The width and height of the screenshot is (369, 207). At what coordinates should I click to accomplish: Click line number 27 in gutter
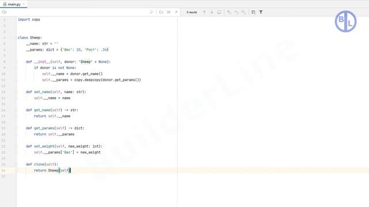[3, 177]
